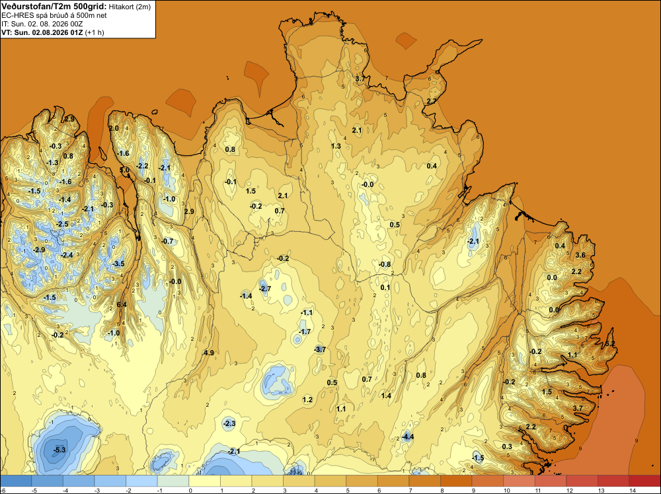Click the -2.4 temperature value

[x=67, y=255]
